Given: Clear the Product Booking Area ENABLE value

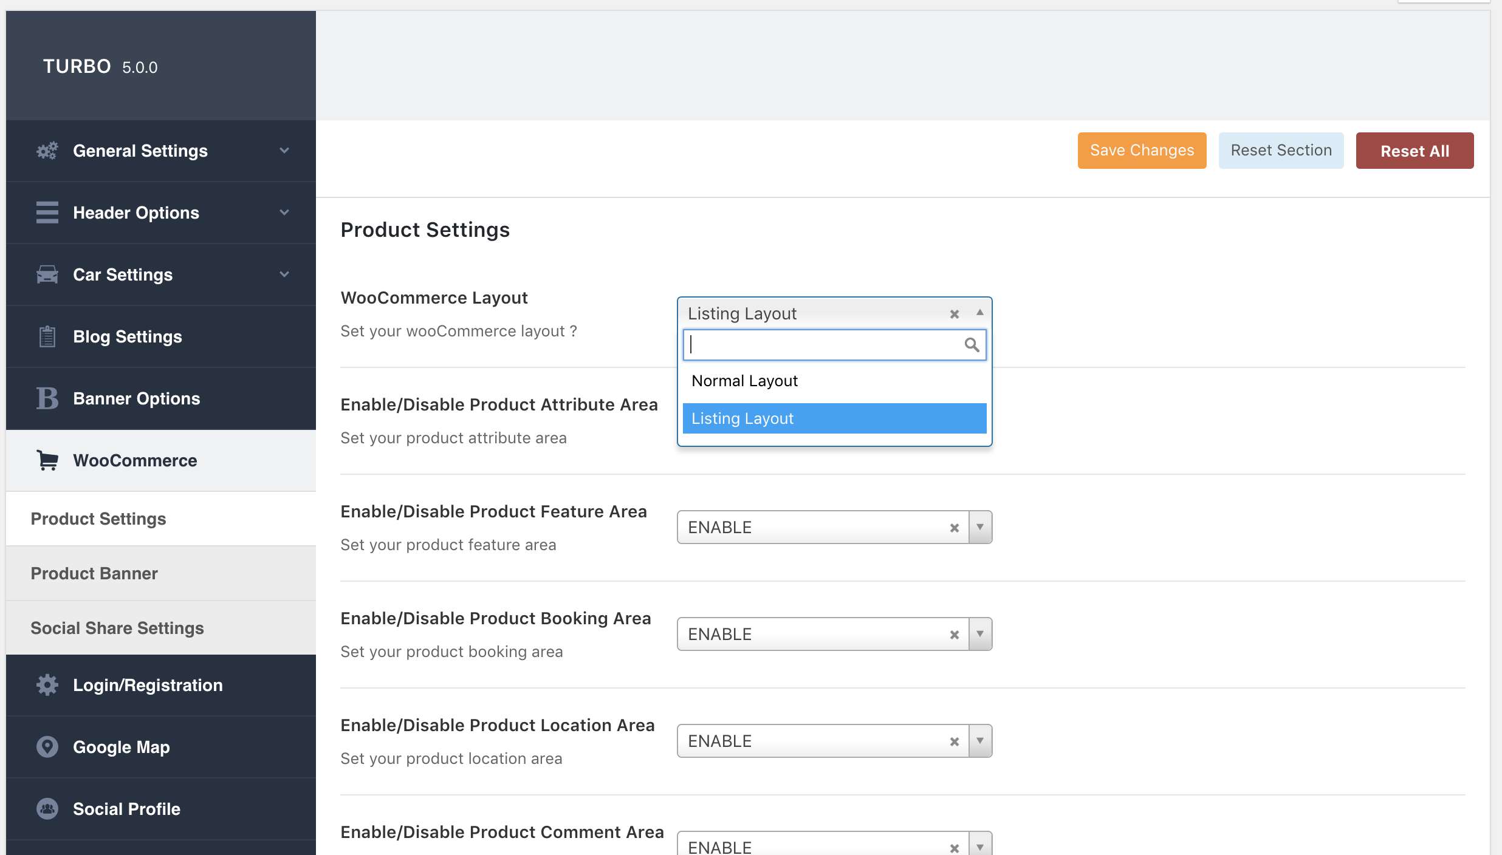Looking at the screenshot, I should click(x=955, y=635).
